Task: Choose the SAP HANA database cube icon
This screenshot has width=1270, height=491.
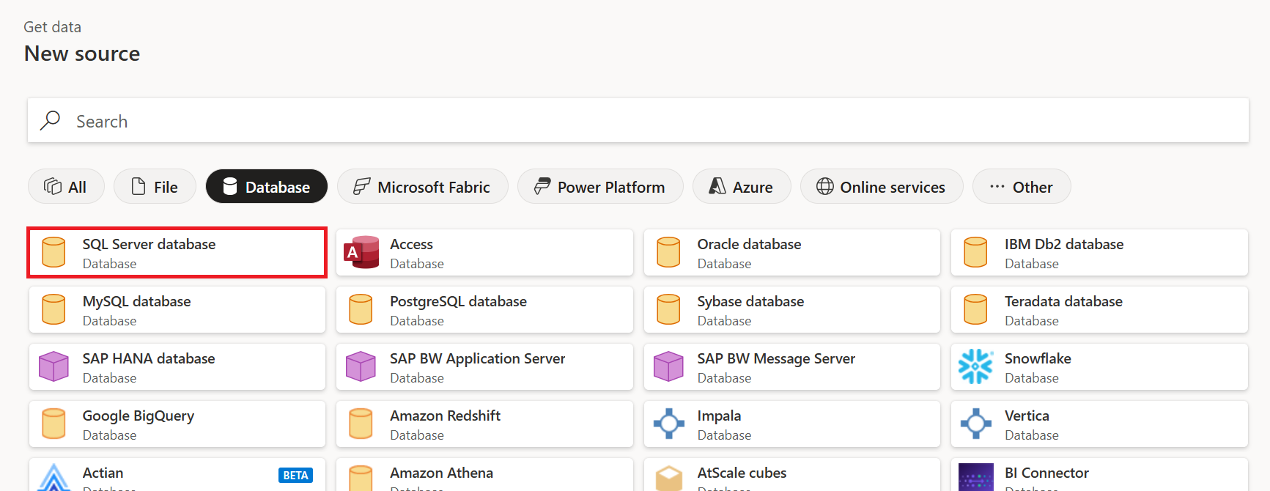Action: [x=53, y=366]
